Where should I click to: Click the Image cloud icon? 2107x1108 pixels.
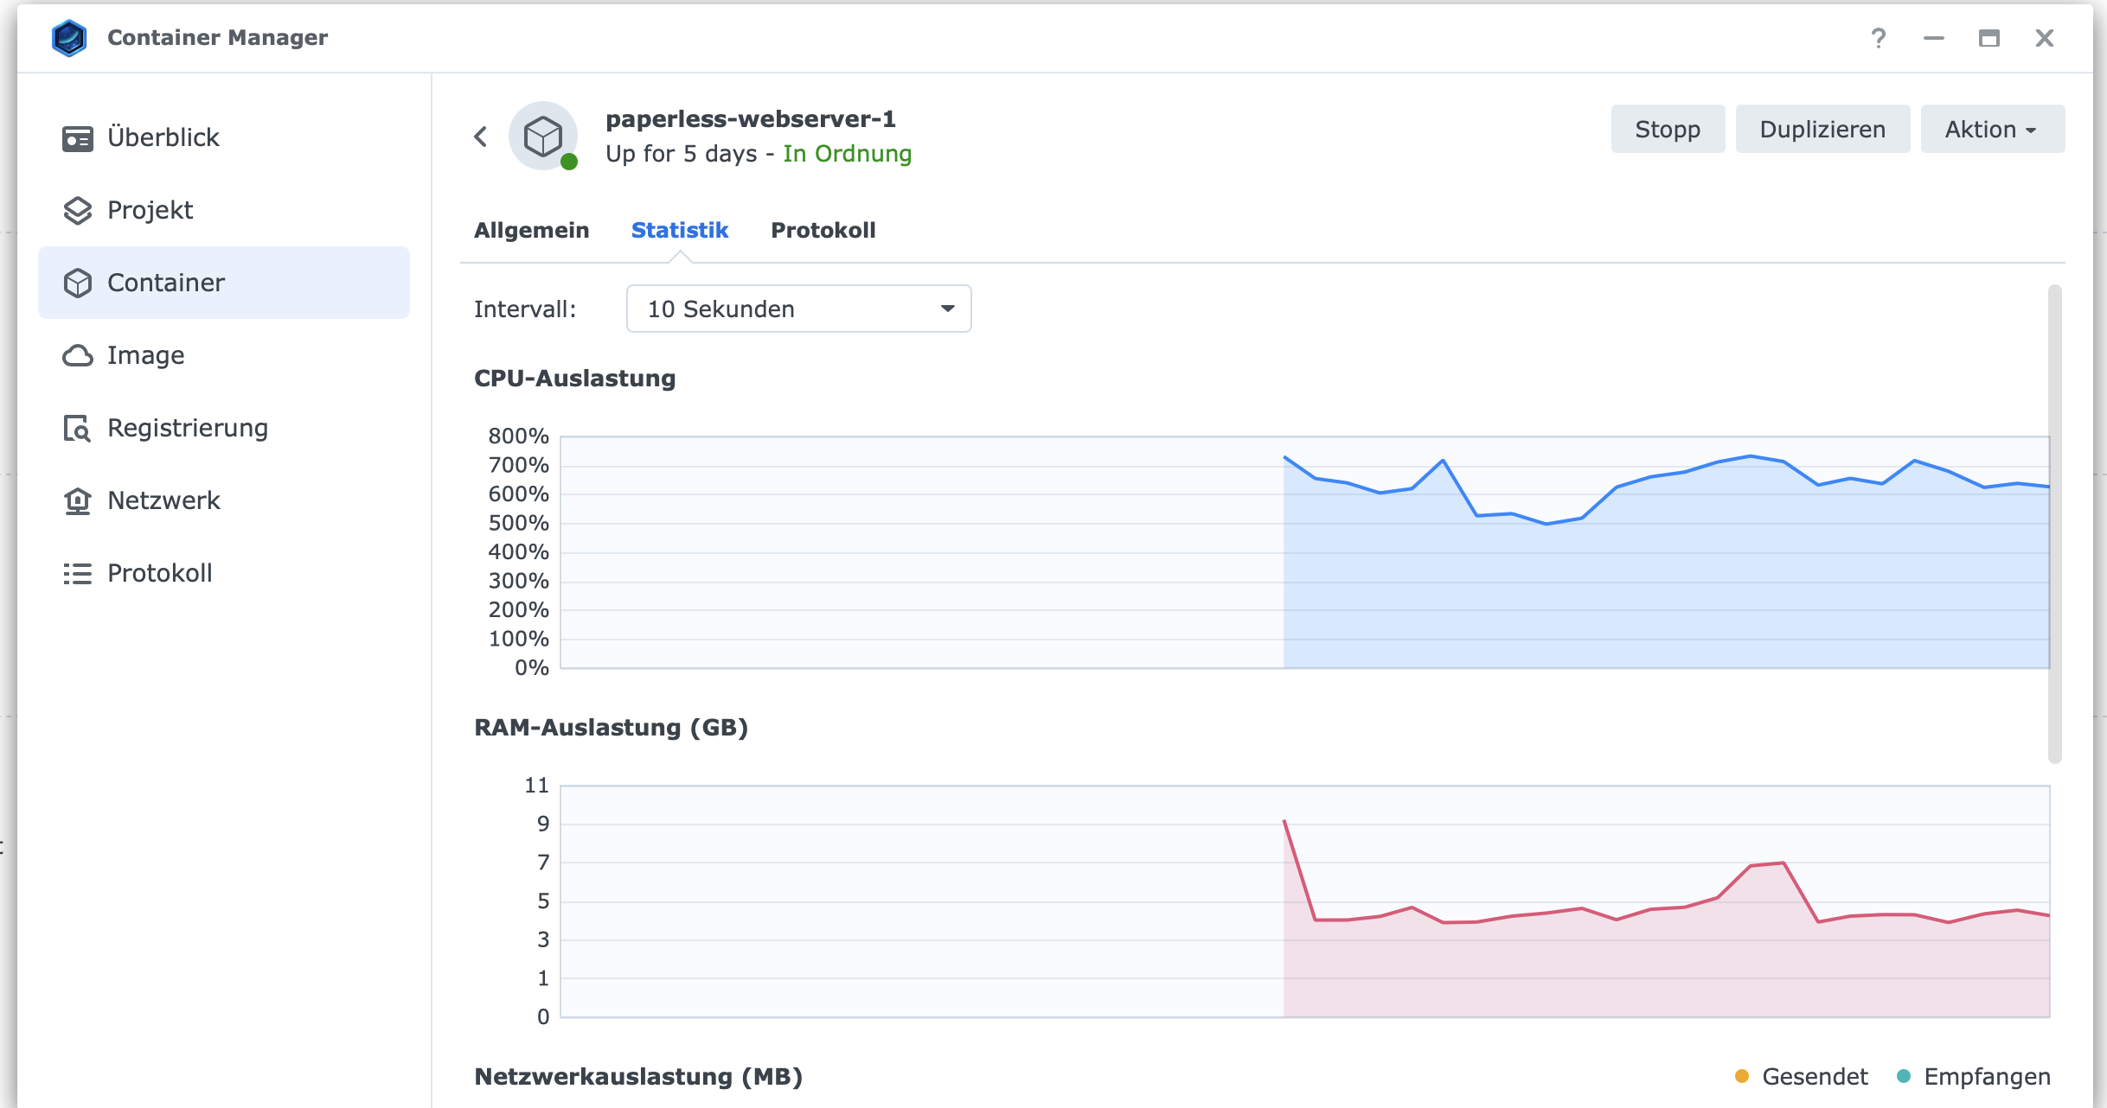(x=77, y=356)
